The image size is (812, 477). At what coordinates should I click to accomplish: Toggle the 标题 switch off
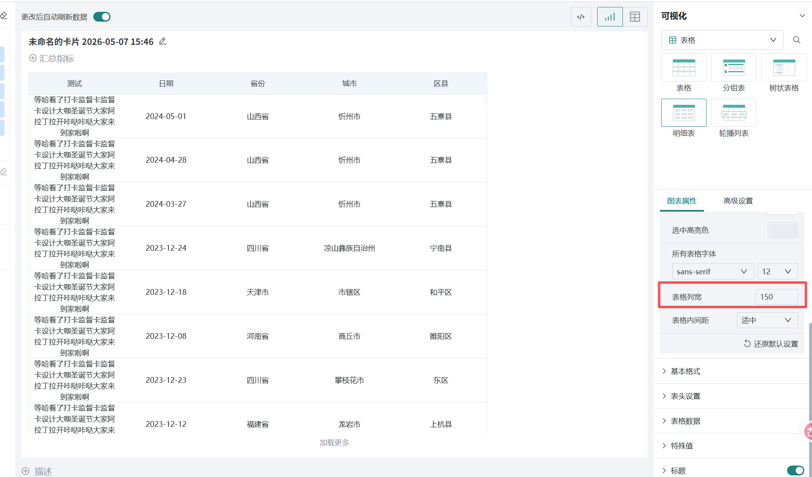[795, 470]
